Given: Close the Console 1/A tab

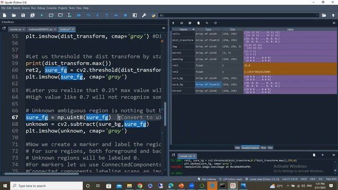Looking at the screenshot, I should 194,156.
